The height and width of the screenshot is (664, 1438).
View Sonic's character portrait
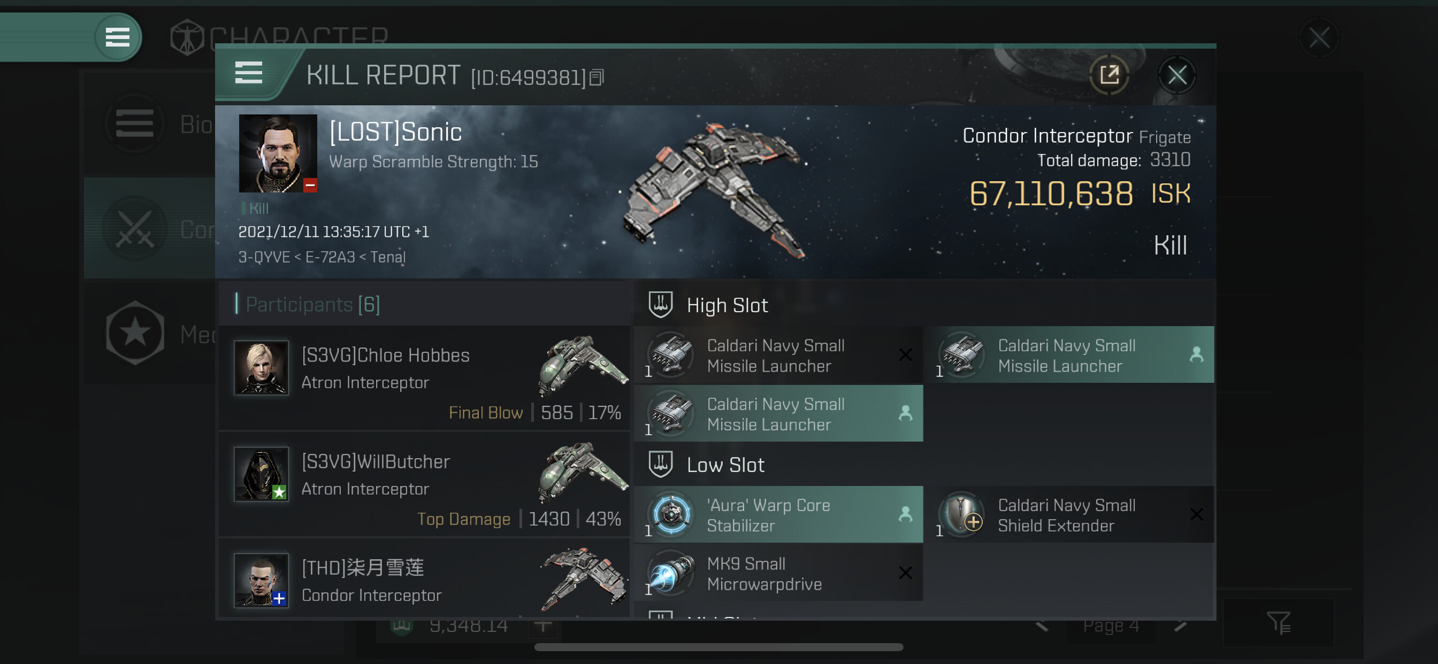point(278,153)
